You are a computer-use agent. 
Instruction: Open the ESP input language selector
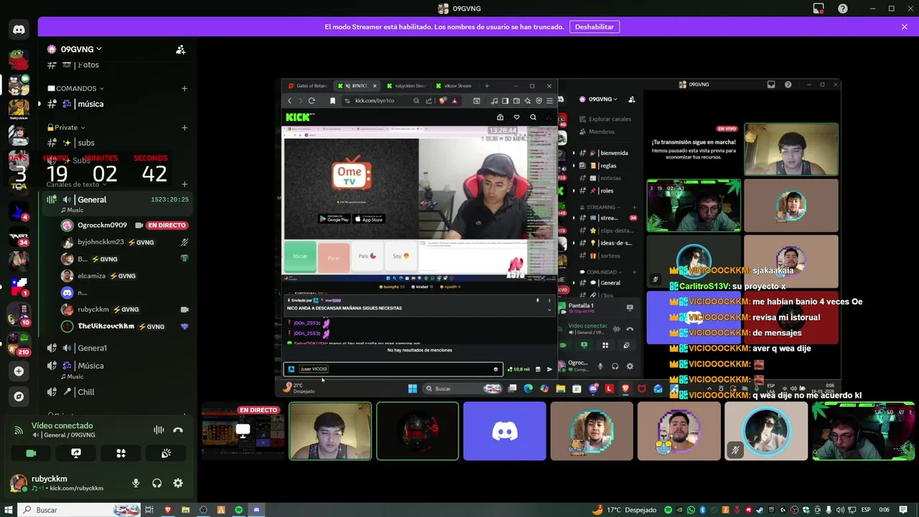point(866,510)
